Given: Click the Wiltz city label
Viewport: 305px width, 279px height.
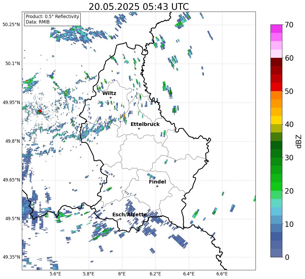Looking at the screenshot, I should pos(109,93).
